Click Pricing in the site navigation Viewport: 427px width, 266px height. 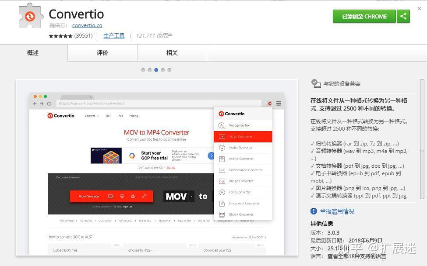(134, 116)
